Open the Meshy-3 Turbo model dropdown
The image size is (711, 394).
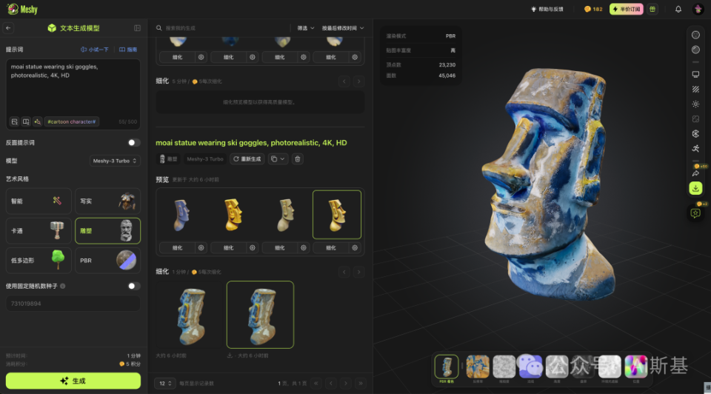coord(115,161)
